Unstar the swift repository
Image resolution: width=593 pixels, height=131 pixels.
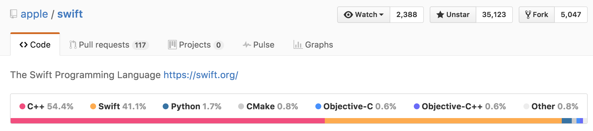click(x=453, y=15)
